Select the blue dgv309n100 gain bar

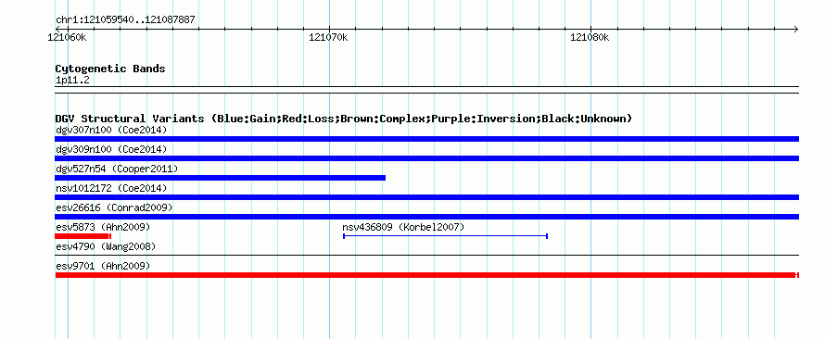pos(426,158)
